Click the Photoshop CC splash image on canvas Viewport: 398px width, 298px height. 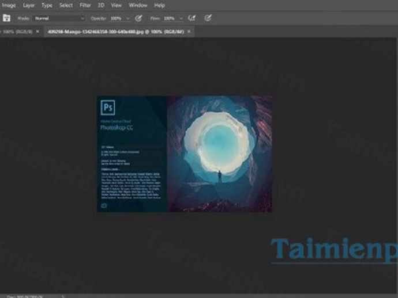185,154
